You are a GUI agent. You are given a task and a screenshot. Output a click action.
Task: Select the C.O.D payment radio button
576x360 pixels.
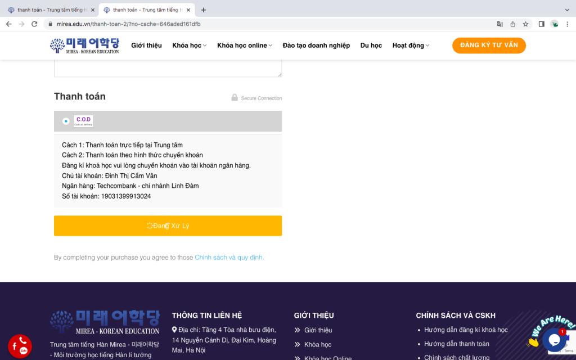point(66,121)
